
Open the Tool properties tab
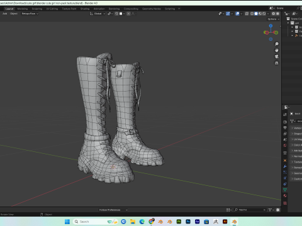285,114
